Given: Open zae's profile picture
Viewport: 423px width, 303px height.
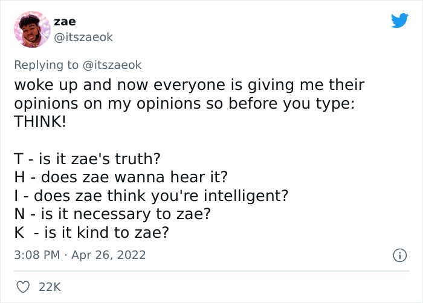Looking at the screenshot, I should 31,29.
